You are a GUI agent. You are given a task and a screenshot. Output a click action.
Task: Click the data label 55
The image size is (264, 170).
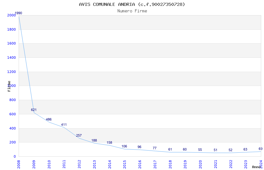pos(200,150)
